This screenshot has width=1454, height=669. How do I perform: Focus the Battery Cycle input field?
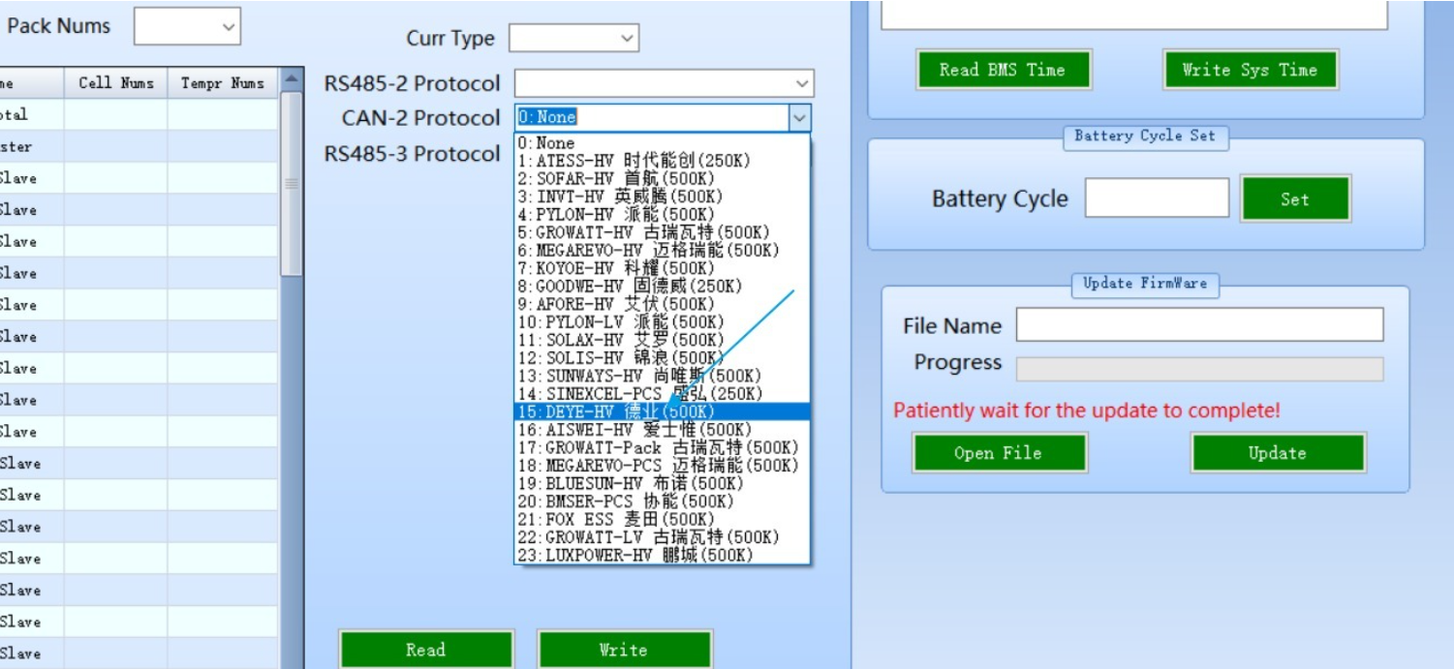point(1157,198)
